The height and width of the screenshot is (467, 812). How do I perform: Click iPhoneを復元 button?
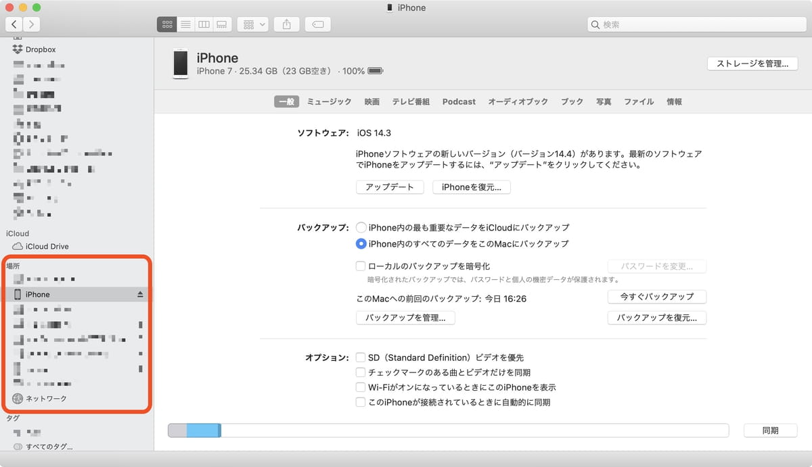[472, 187]
